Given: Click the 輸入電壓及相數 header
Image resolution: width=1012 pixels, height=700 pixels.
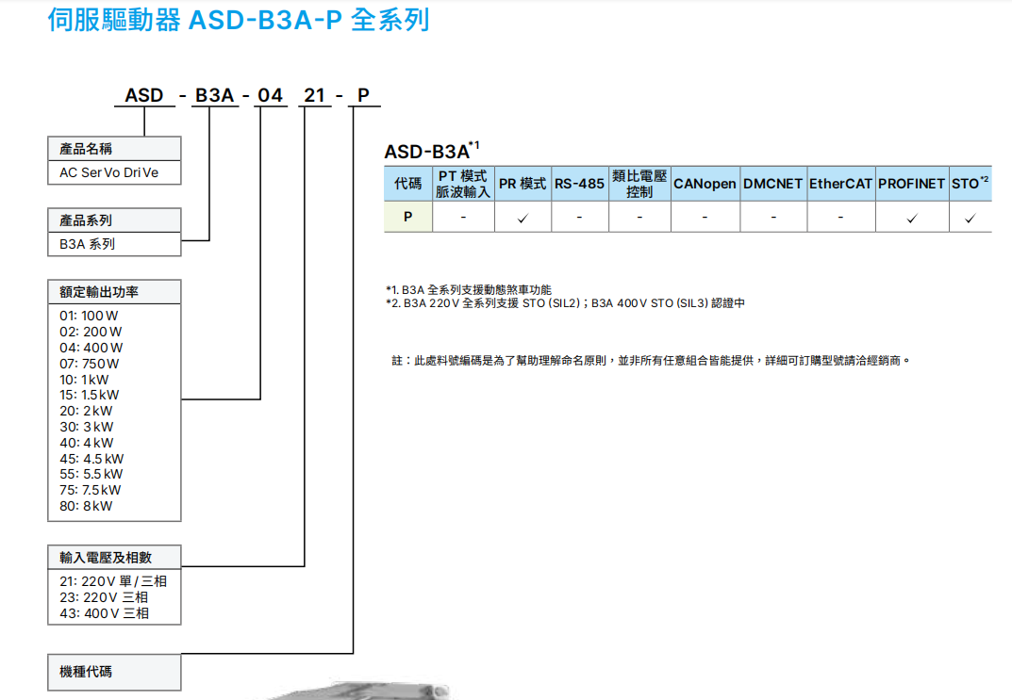Looking at the screenshot, I should [113, 557].
